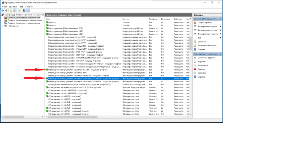Open the 'Файл' menu

(x=4, y=7)
